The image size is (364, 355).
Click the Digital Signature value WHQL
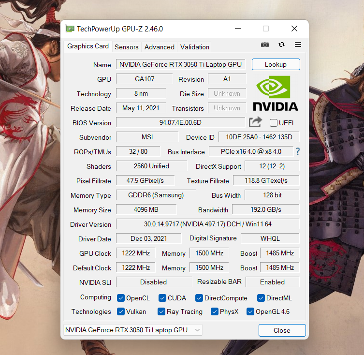click(270, 238)
